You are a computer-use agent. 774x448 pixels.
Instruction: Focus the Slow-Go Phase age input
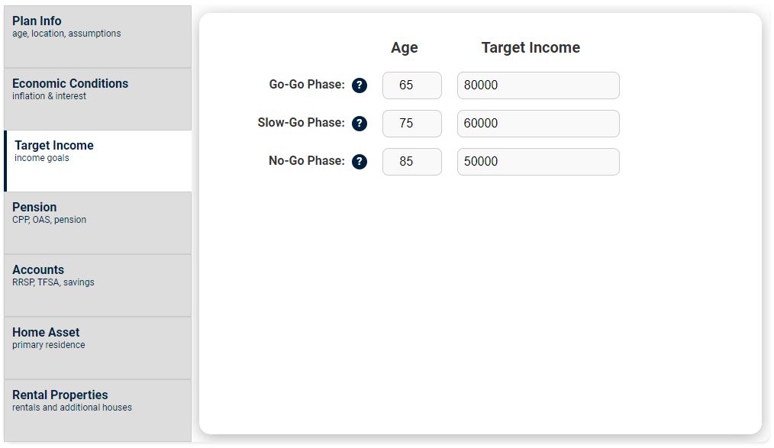[411, 124]
